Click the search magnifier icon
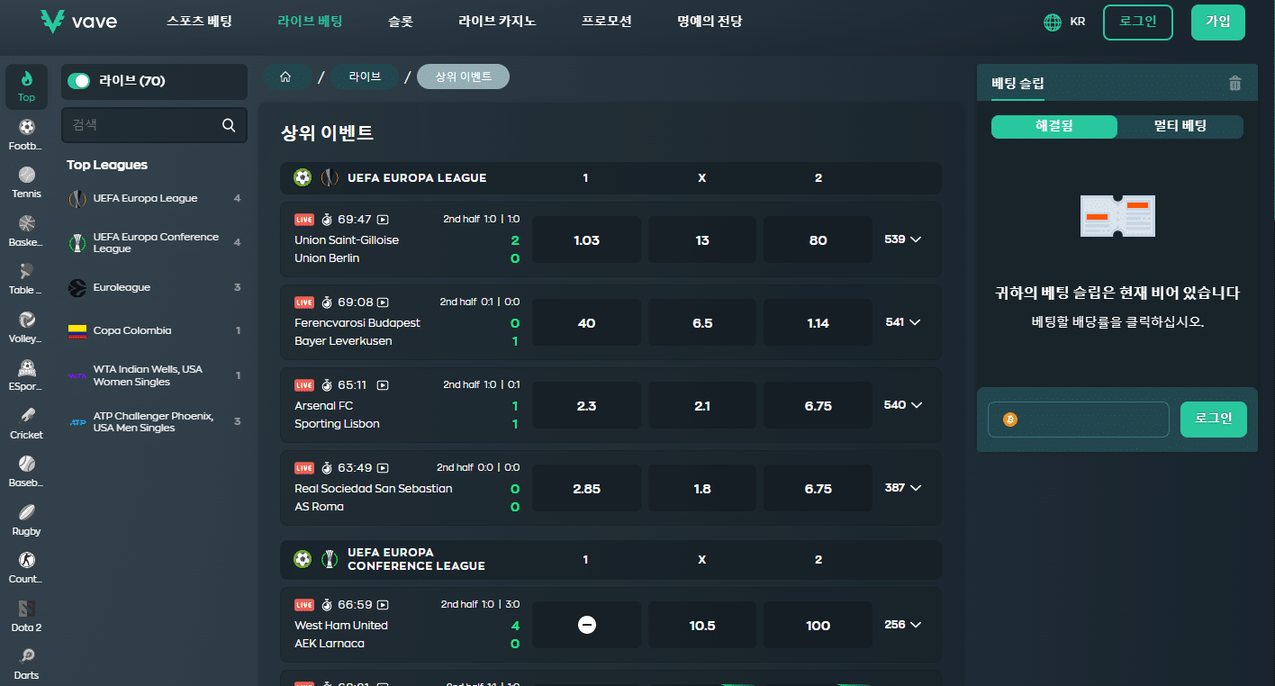 (229, 125)
